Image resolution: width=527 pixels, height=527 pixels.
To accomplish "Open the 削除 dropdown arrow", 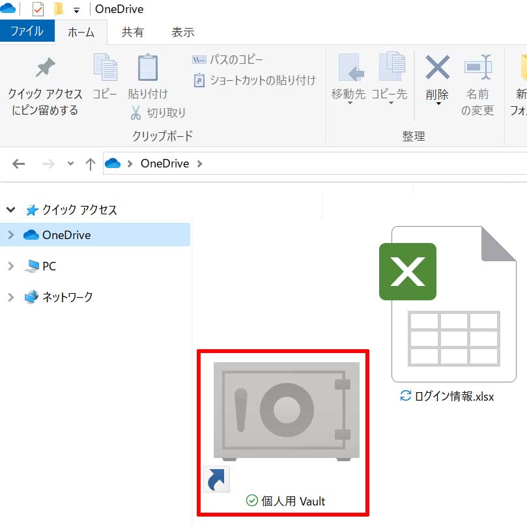I will (x=438, y=104).
